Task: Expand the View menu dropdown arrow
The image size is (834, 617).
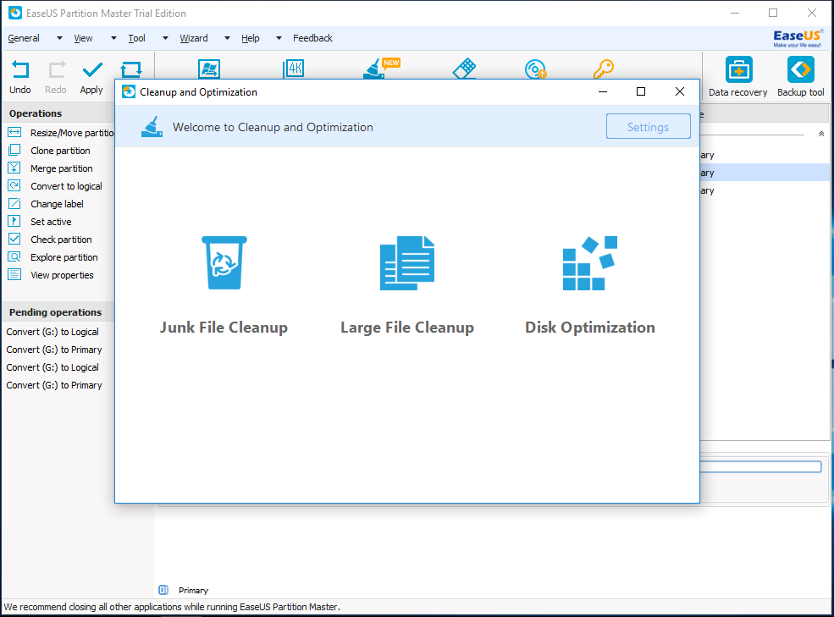Action: click(113, 38)
